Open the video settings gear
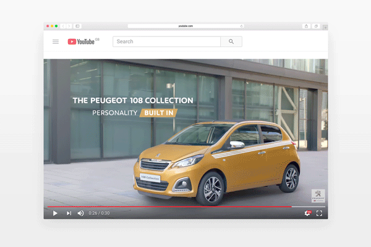This screenshot has width=371, height=247. pos(307,213)
